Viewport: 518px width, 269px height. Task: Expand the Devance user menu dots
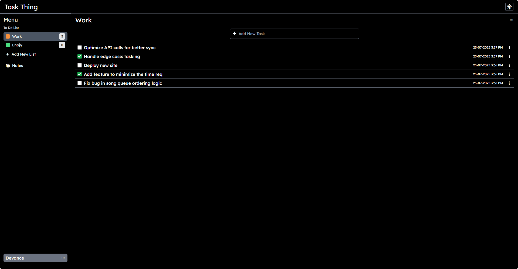tap(63, 258)
